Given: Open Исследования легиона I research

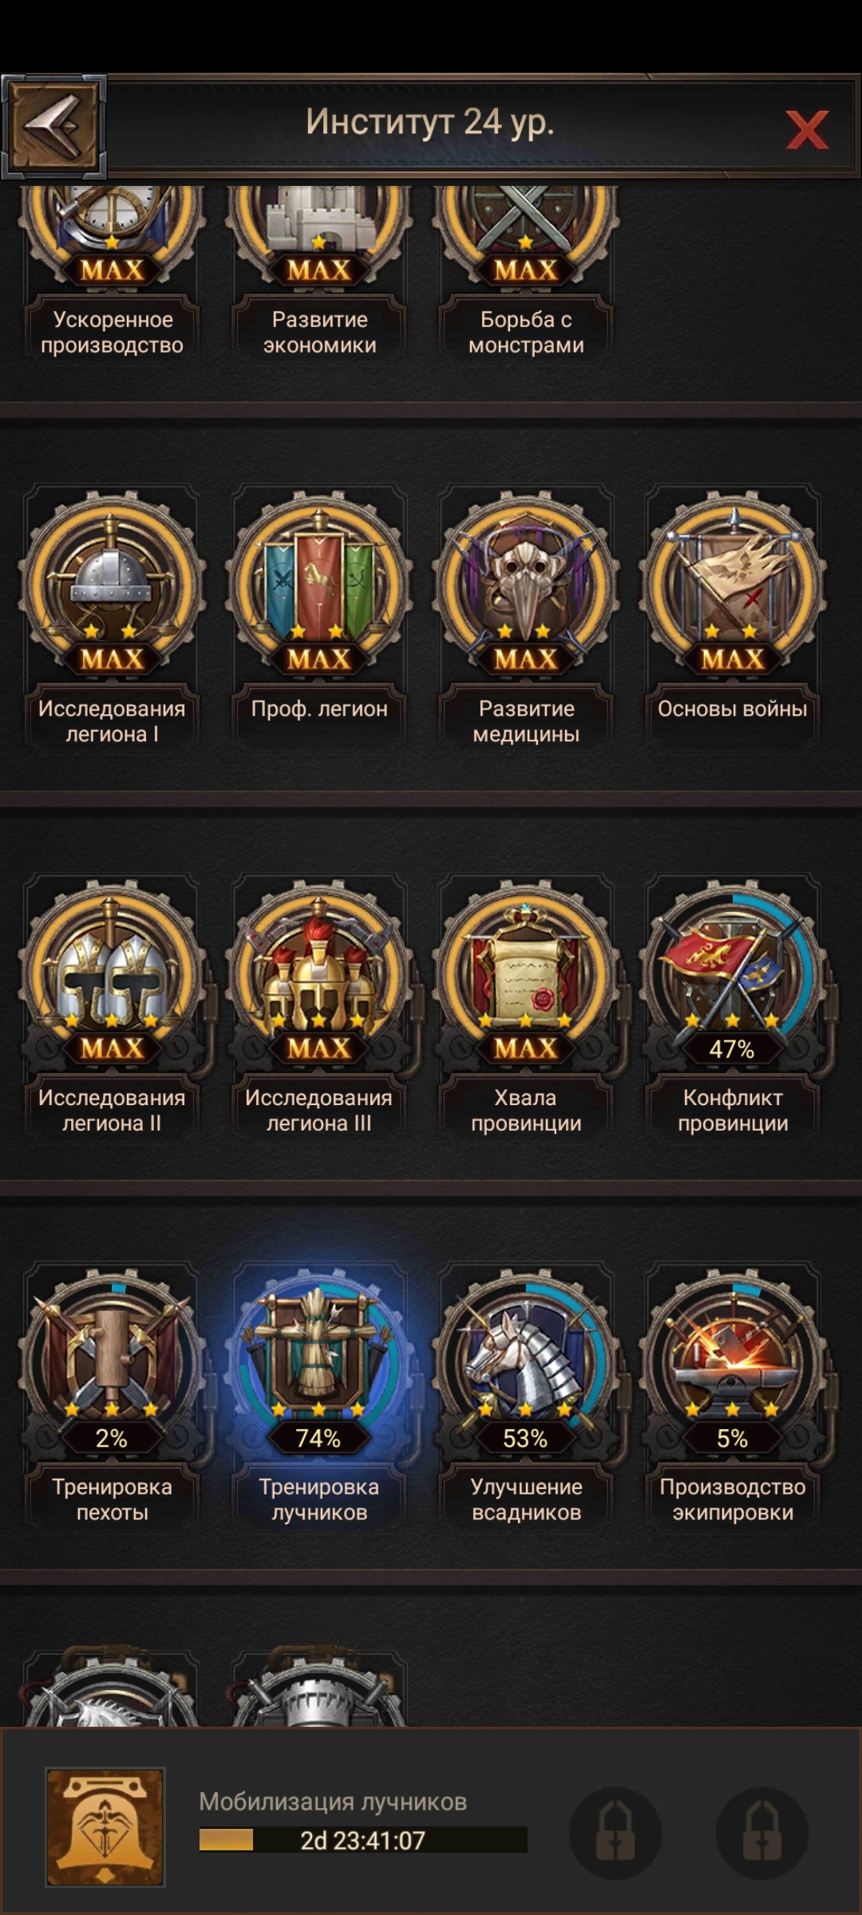Looking at the screenshot, I should coord(112,590).
